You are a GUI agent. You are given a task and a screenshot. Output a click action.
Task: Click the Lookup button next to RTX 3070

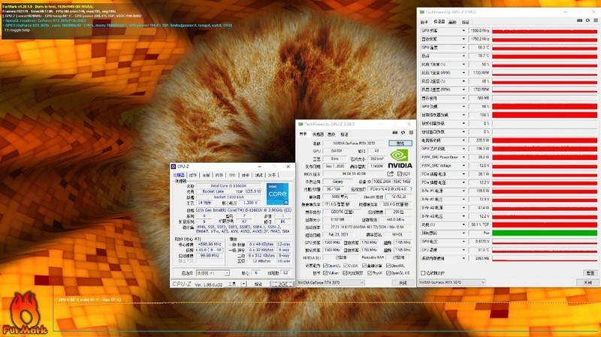coord(400,143)
